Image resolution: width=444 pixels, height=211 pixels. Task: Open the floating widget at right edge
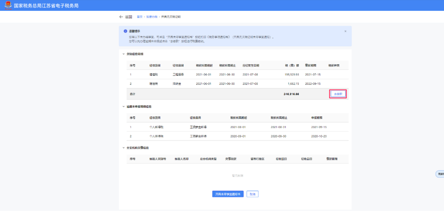[439, 174]
